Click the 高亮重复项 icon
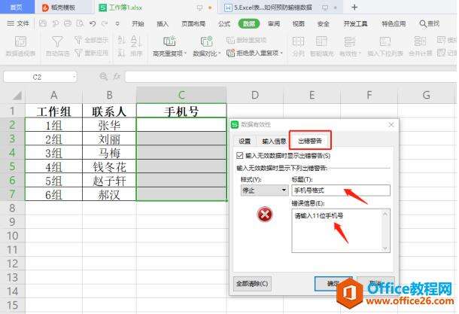 point(169,41)
